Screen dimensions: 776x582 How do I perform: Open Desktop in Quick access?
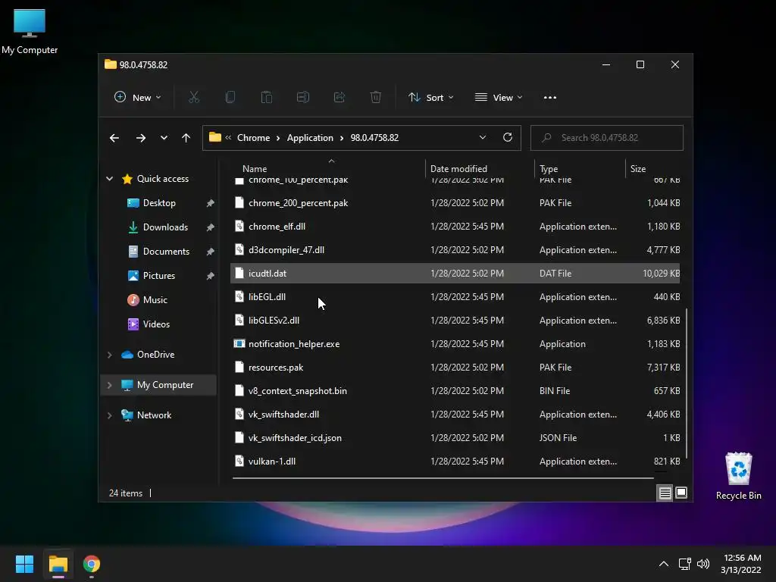159,203
